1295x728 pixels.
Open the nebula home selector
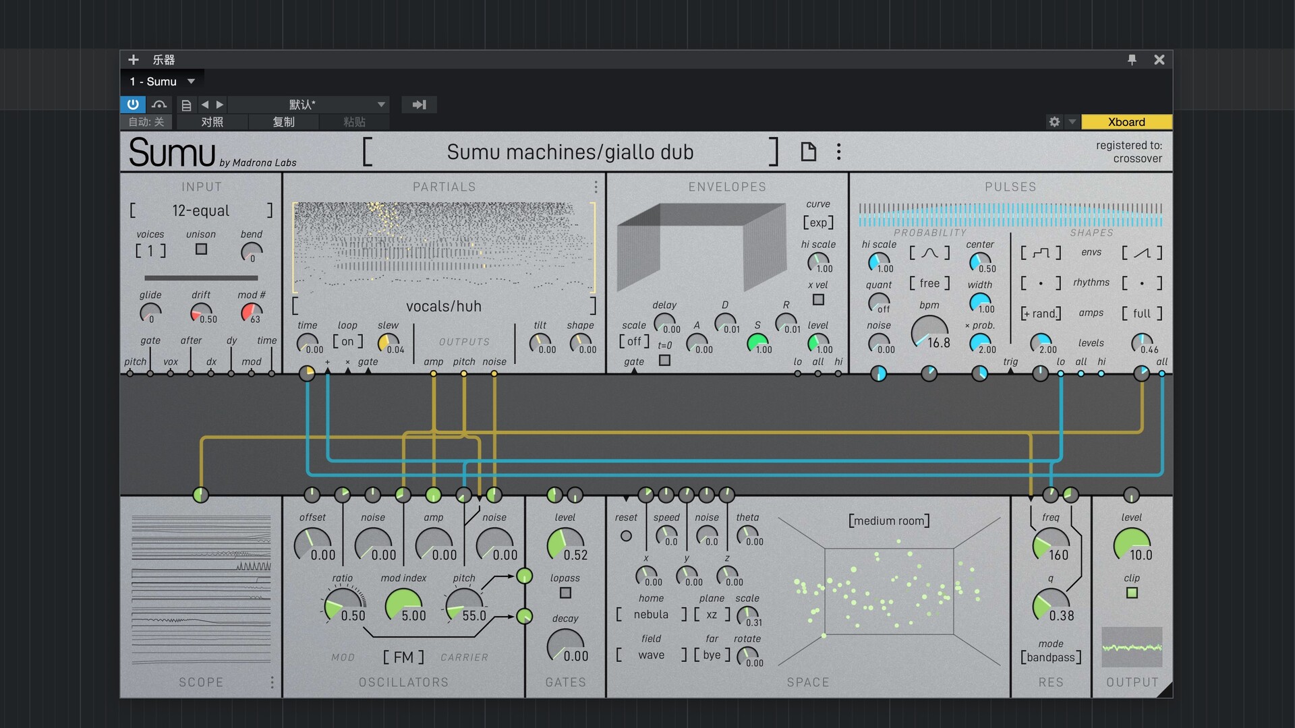point(651,615)
